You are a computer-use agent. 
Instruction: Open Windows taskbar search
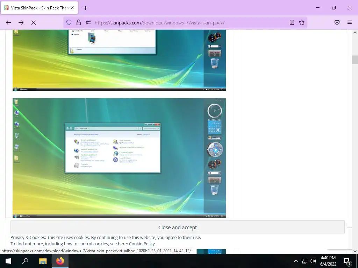(x=25, y=261)
